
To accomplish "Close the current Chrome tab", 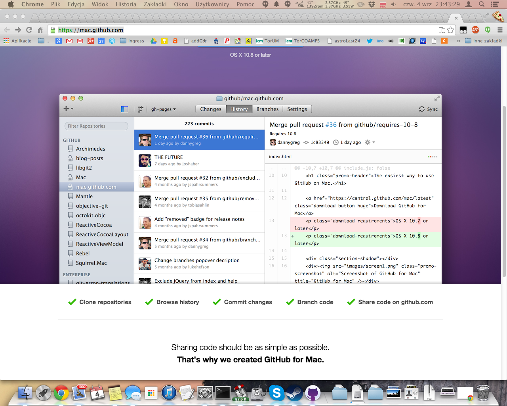I will (x=456, y=18).
